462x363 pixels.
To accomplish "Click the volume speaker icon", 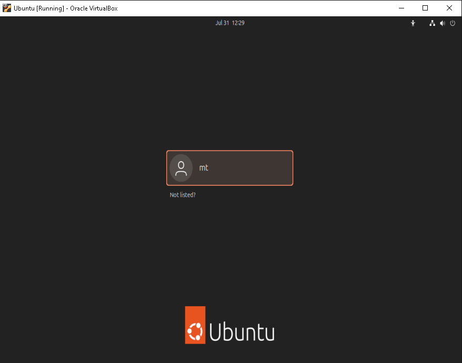I will [442, 23].
